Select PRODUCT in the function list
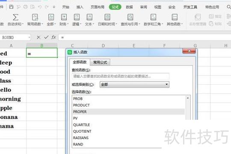The height and width of the screenshot is (154, 231). [128, 105]
